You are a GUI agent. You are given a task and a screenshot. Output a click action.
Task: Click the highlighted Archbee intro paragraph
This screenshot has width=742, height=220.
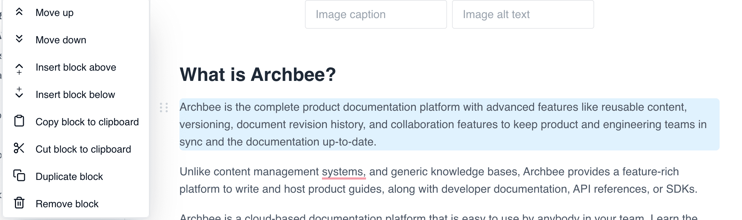(449, 124)
